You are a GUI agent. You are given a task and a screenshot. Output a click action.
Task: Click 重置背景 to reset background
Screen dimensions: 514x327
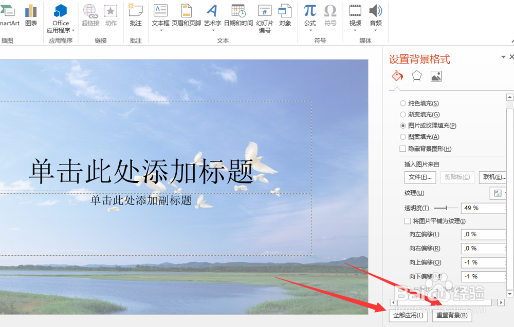[452, 316]
